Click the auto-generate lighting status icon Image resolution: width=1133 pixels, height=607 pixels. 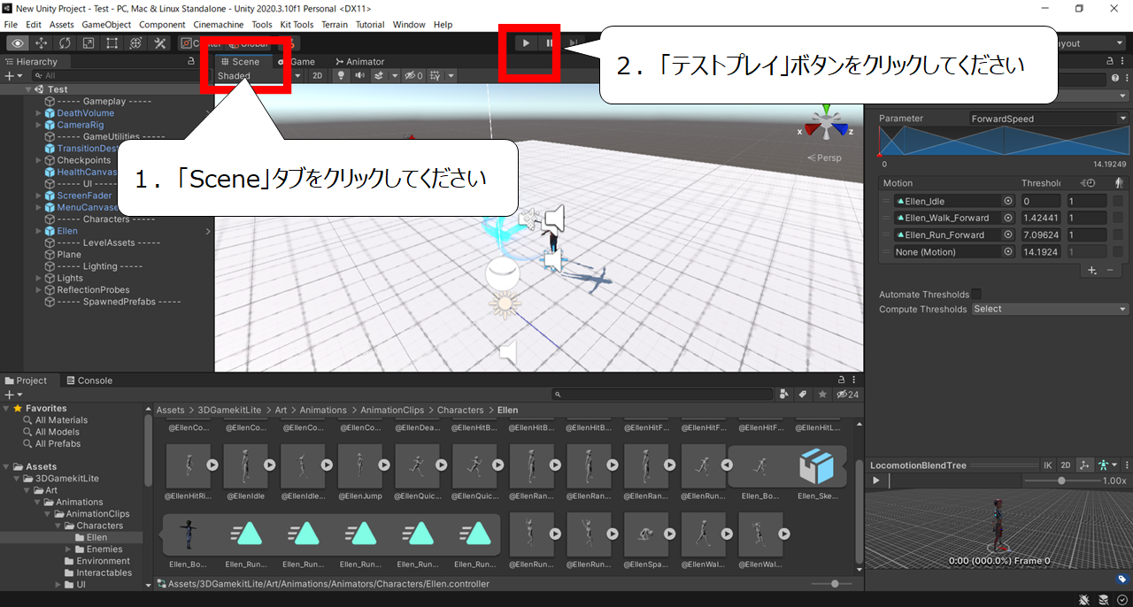(1103, 599)
